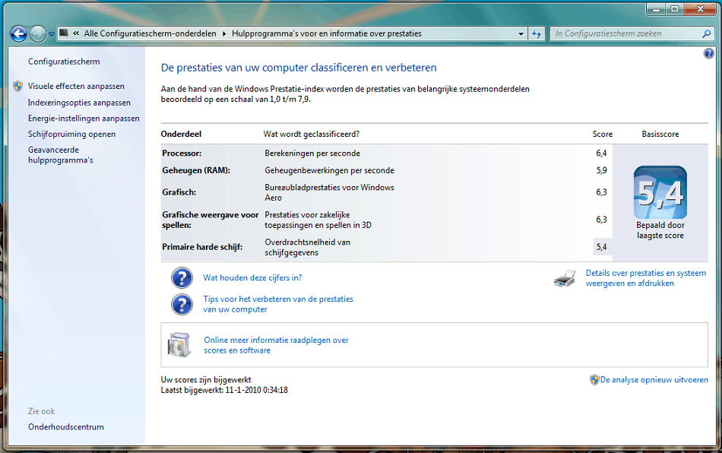Select 'Grafische weergave voor spellen:' label
This screenshot has height=453, width=722.
210,220
